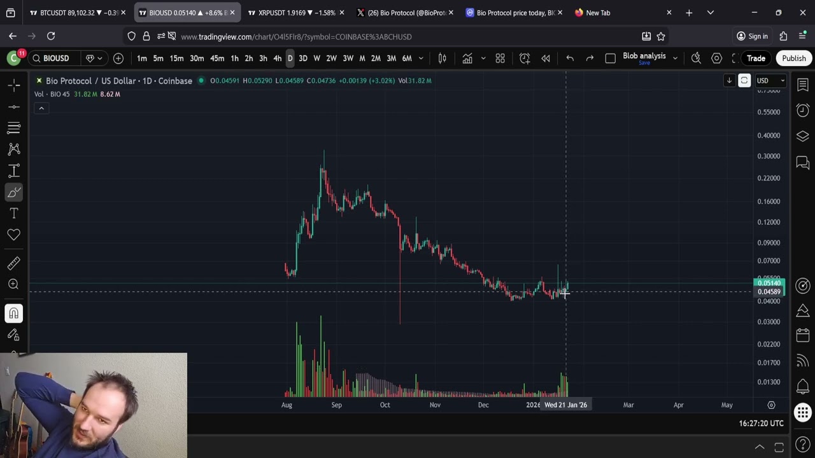This screenshot has width=815, height=458.
Task: Toggle the auto-fit refresh button near USD
Action: click(x=744, y=81)
